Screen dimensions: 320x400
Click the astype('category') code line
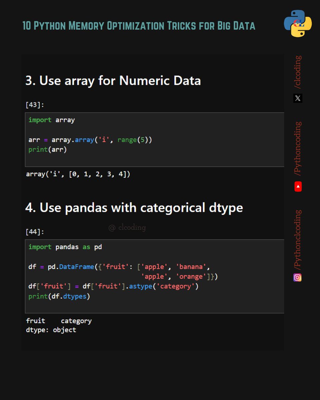(x=113, y=286)
